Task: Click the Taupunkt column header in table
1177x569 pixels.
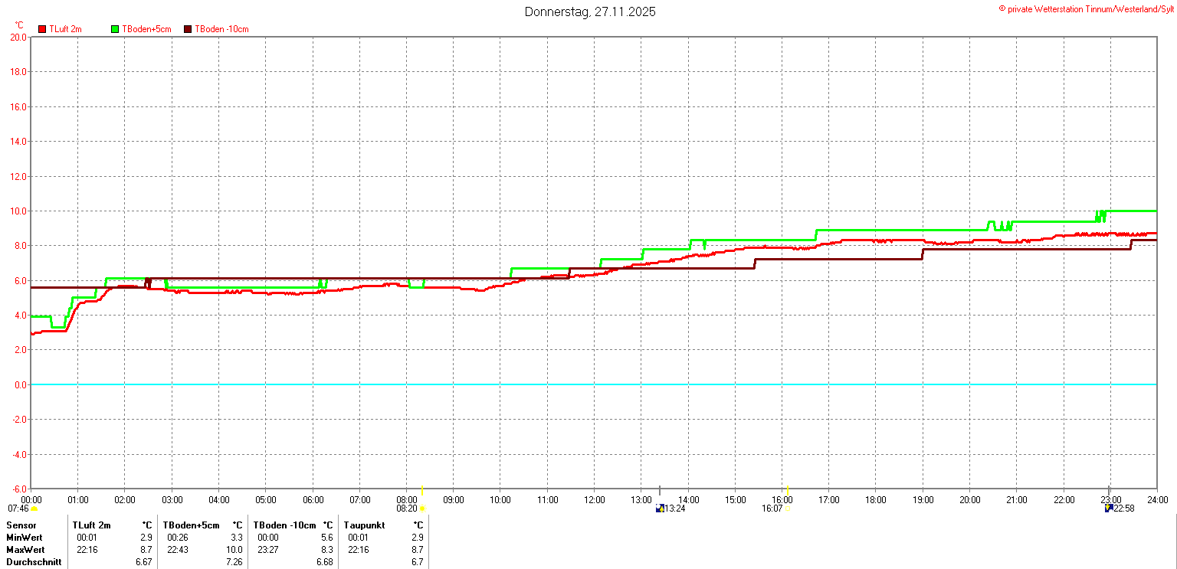Action: click(x=366, y=525)
